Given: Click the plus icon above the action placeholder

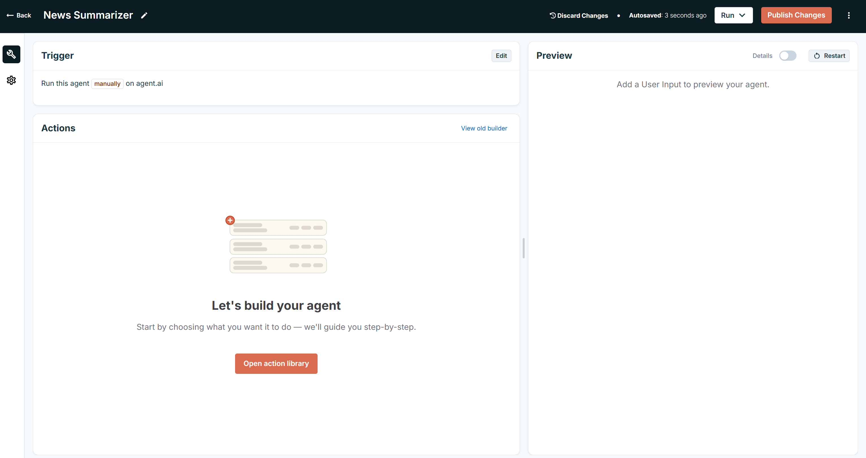Looking at the screenshot, I should (230, 220).
